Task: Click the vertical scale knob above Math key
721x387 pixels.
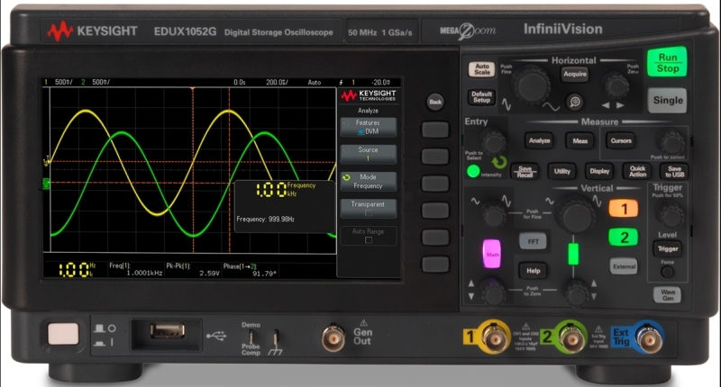Action: click(x=492, y=214)
